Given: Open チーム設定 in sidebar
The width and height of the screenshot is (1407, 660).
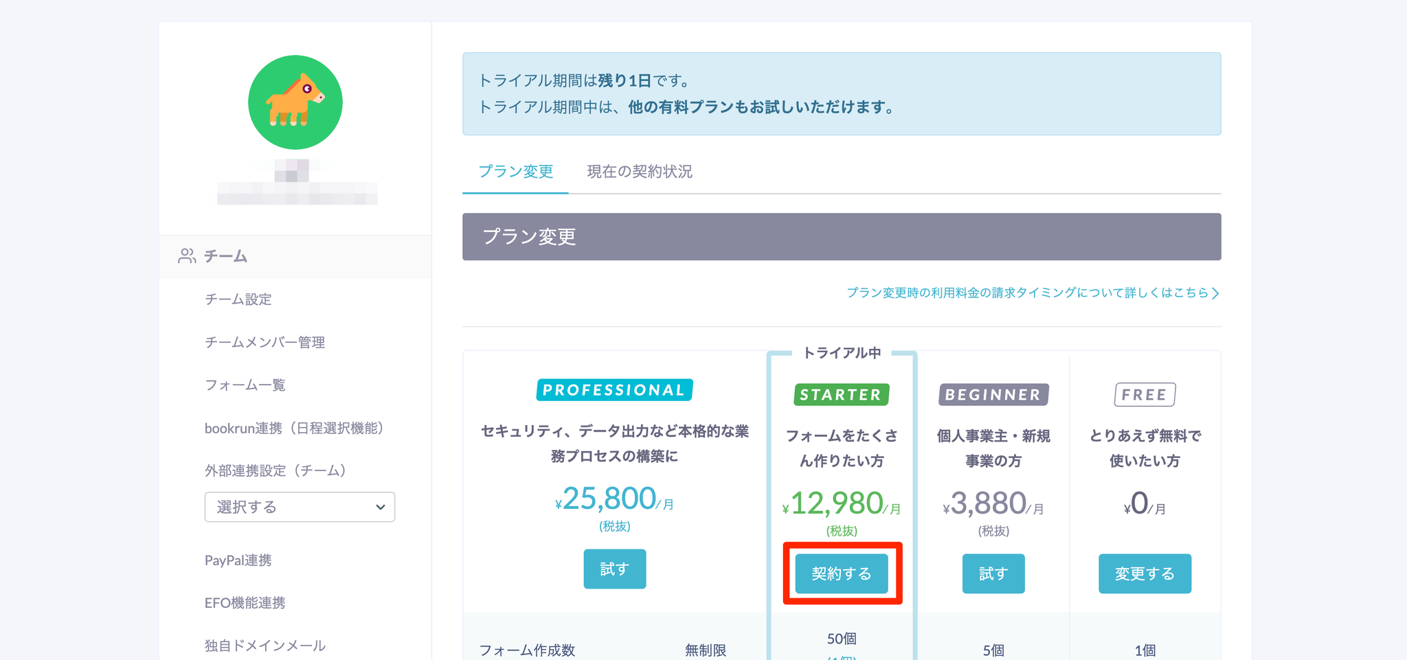Looking at the screenshot, I should [x=238, y=299].
